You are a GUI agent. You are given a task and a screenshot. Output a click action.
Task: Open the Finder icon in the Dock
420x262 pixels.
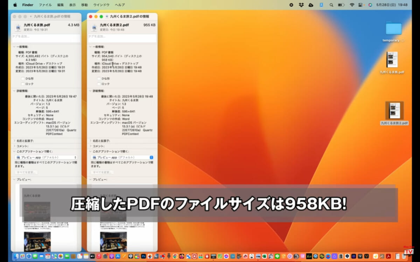16,256
